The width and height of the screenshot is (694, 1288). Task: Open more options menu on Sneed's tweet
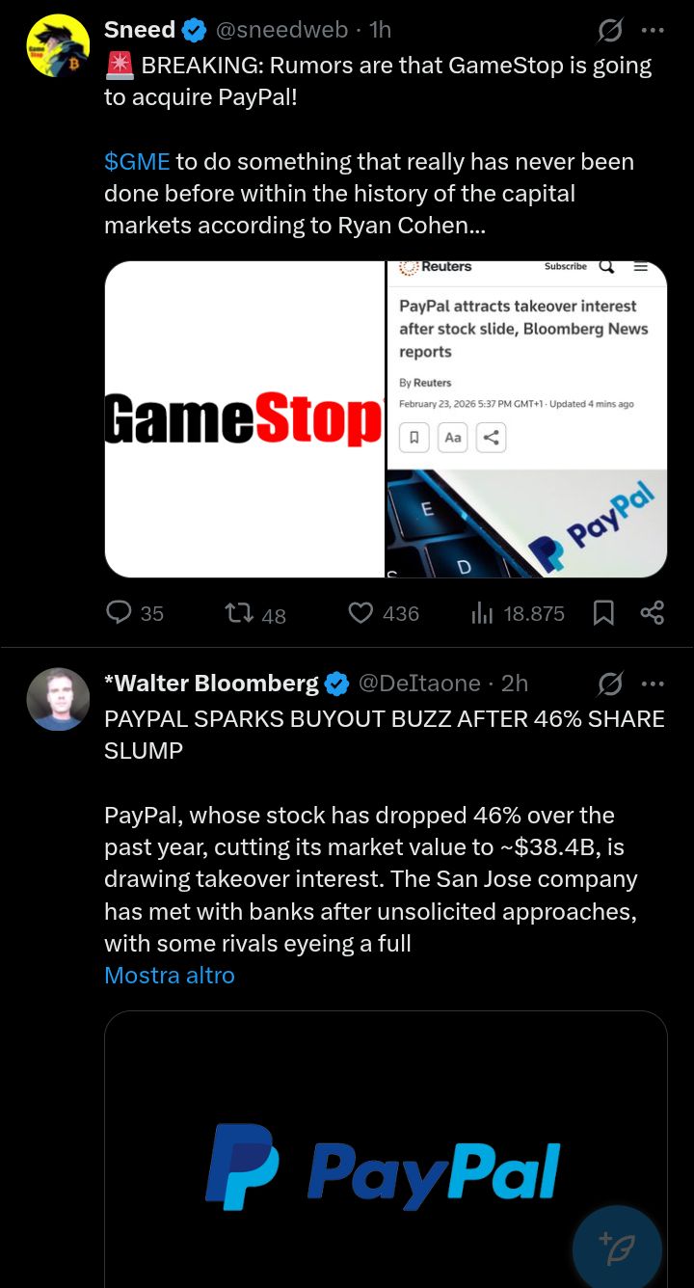click(654, 31)
